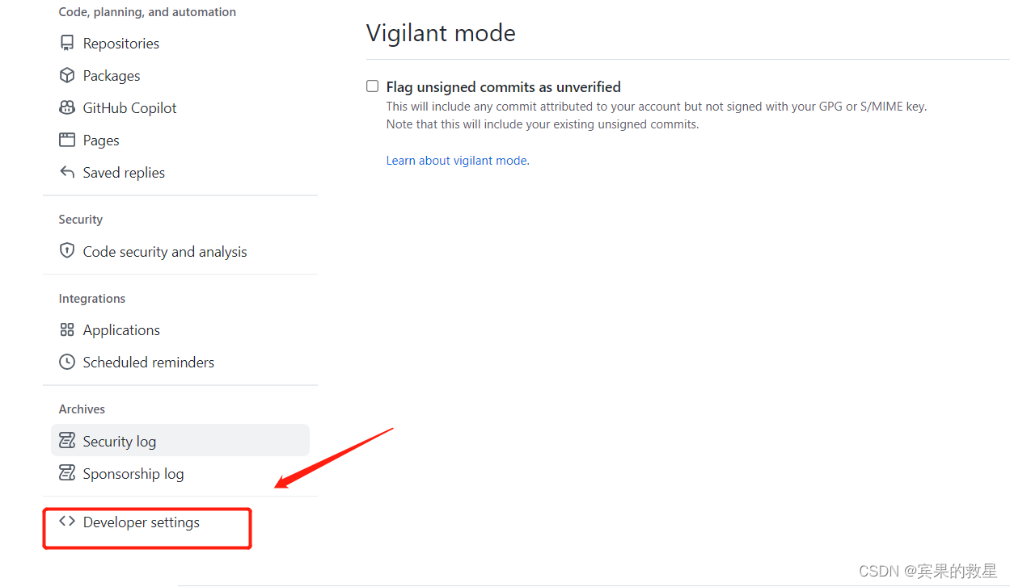1010x587 pixels.
Task: Navigate to Code security and analysis
Action: pyautogui.click(x=164, y=251)
